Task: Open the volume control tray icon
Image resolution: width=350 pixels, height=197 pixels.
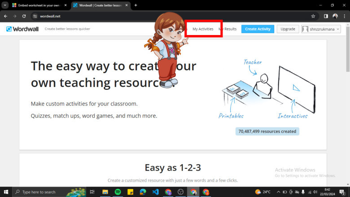Action: point(315,192)
